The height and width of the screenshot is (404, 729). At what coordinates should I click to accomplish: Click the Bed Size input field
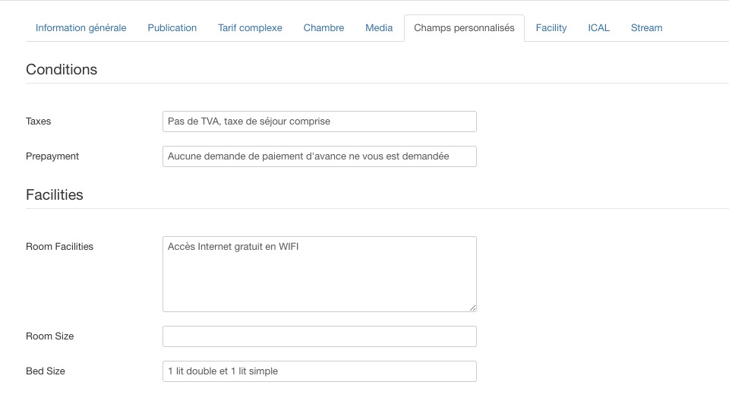[319, 371]
